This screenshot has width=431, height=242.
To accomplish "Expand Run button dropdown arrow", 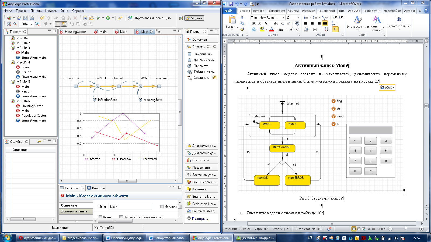I will click(x=113, y=18).
